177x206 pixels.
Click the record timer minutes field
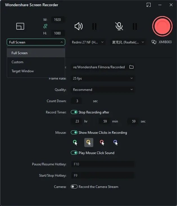tap(104, 121)
